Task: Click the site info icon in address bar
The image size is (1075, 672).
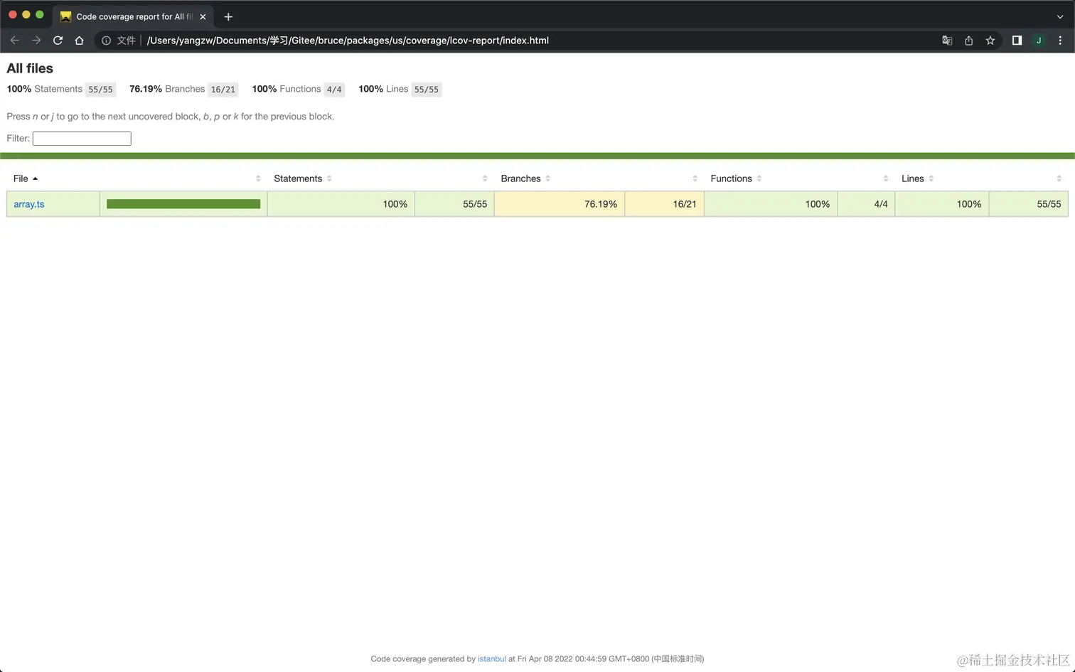Action: coord(106,41)
